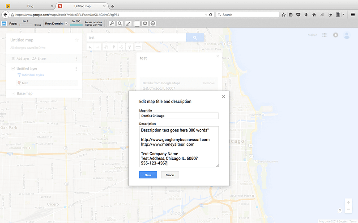Switch to the Bing browser tab
This screenshot has height=223, width=358.
pos(30,6)
